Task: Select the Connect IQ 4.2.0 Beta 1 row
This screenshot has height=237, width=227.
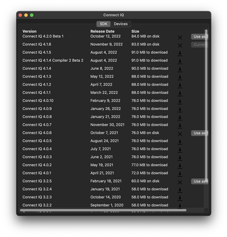Action: point(113,37)
